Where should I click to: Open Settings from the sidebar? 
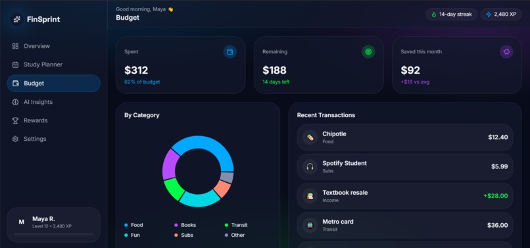[53, 139]
